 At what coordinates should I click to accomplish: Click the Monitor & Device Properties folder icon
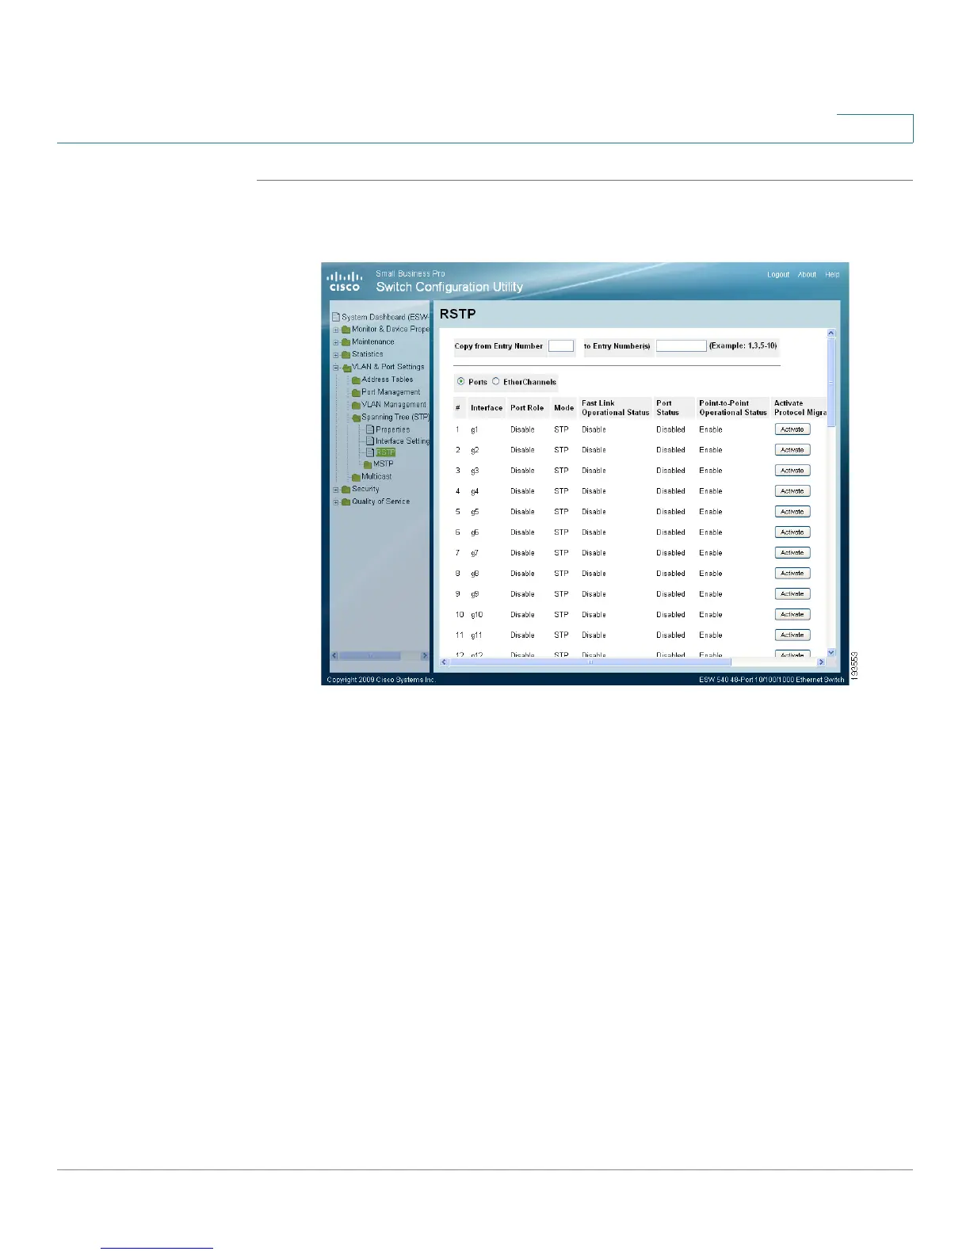(346, 330)
